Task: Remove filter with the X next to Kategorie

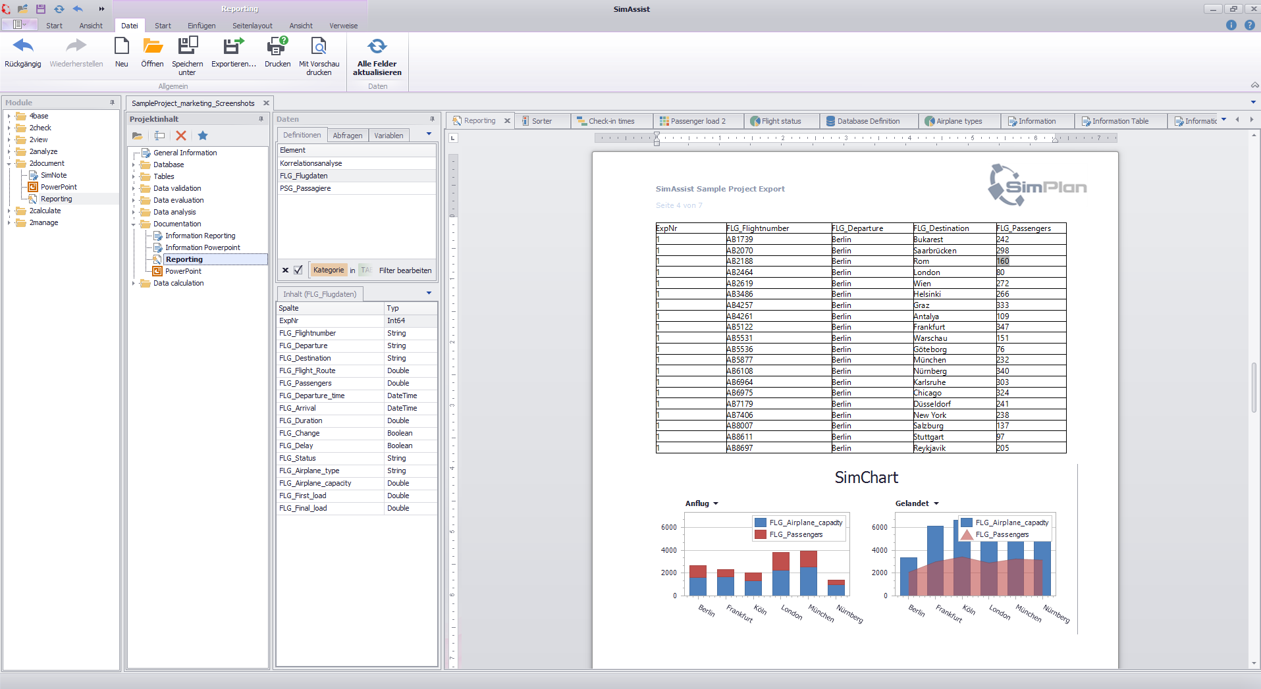Action: click(x=285, y=270)
